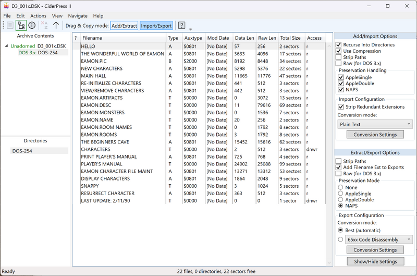
Task: Select None preservation mode
Action: pos(340,187)
